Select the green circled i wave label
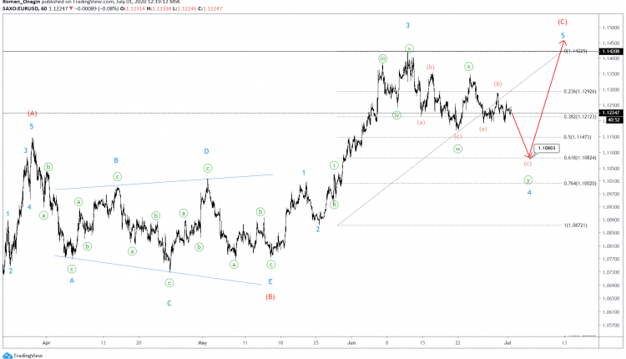The image size is (626, 359). click(334, 165)
